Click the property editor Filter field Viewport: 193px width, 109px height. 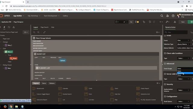click(176, 32)
